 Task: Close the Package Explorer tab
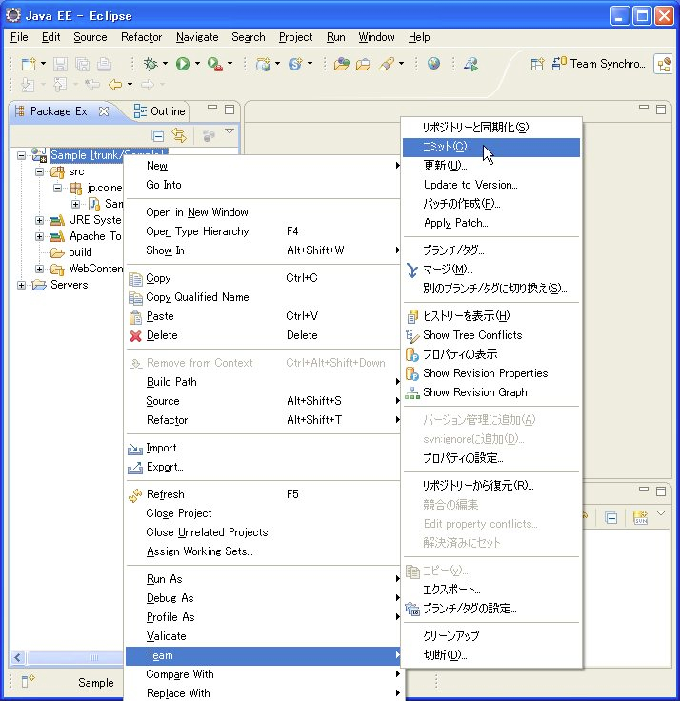point(103,110)
